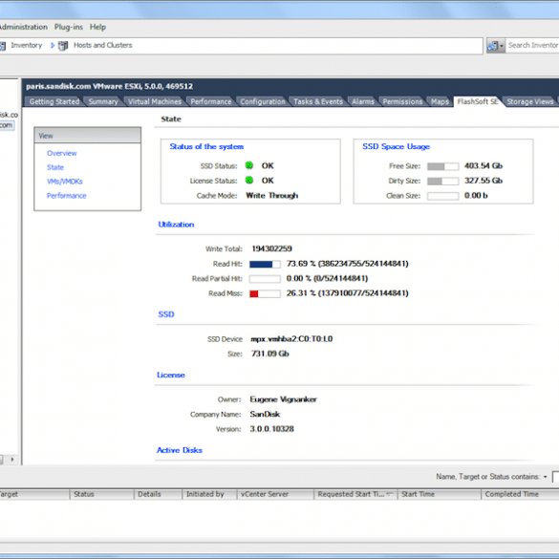Viewport: 559px width, 559px height.
Task: Switch to Storage Views tab
Action: point(530,101)
